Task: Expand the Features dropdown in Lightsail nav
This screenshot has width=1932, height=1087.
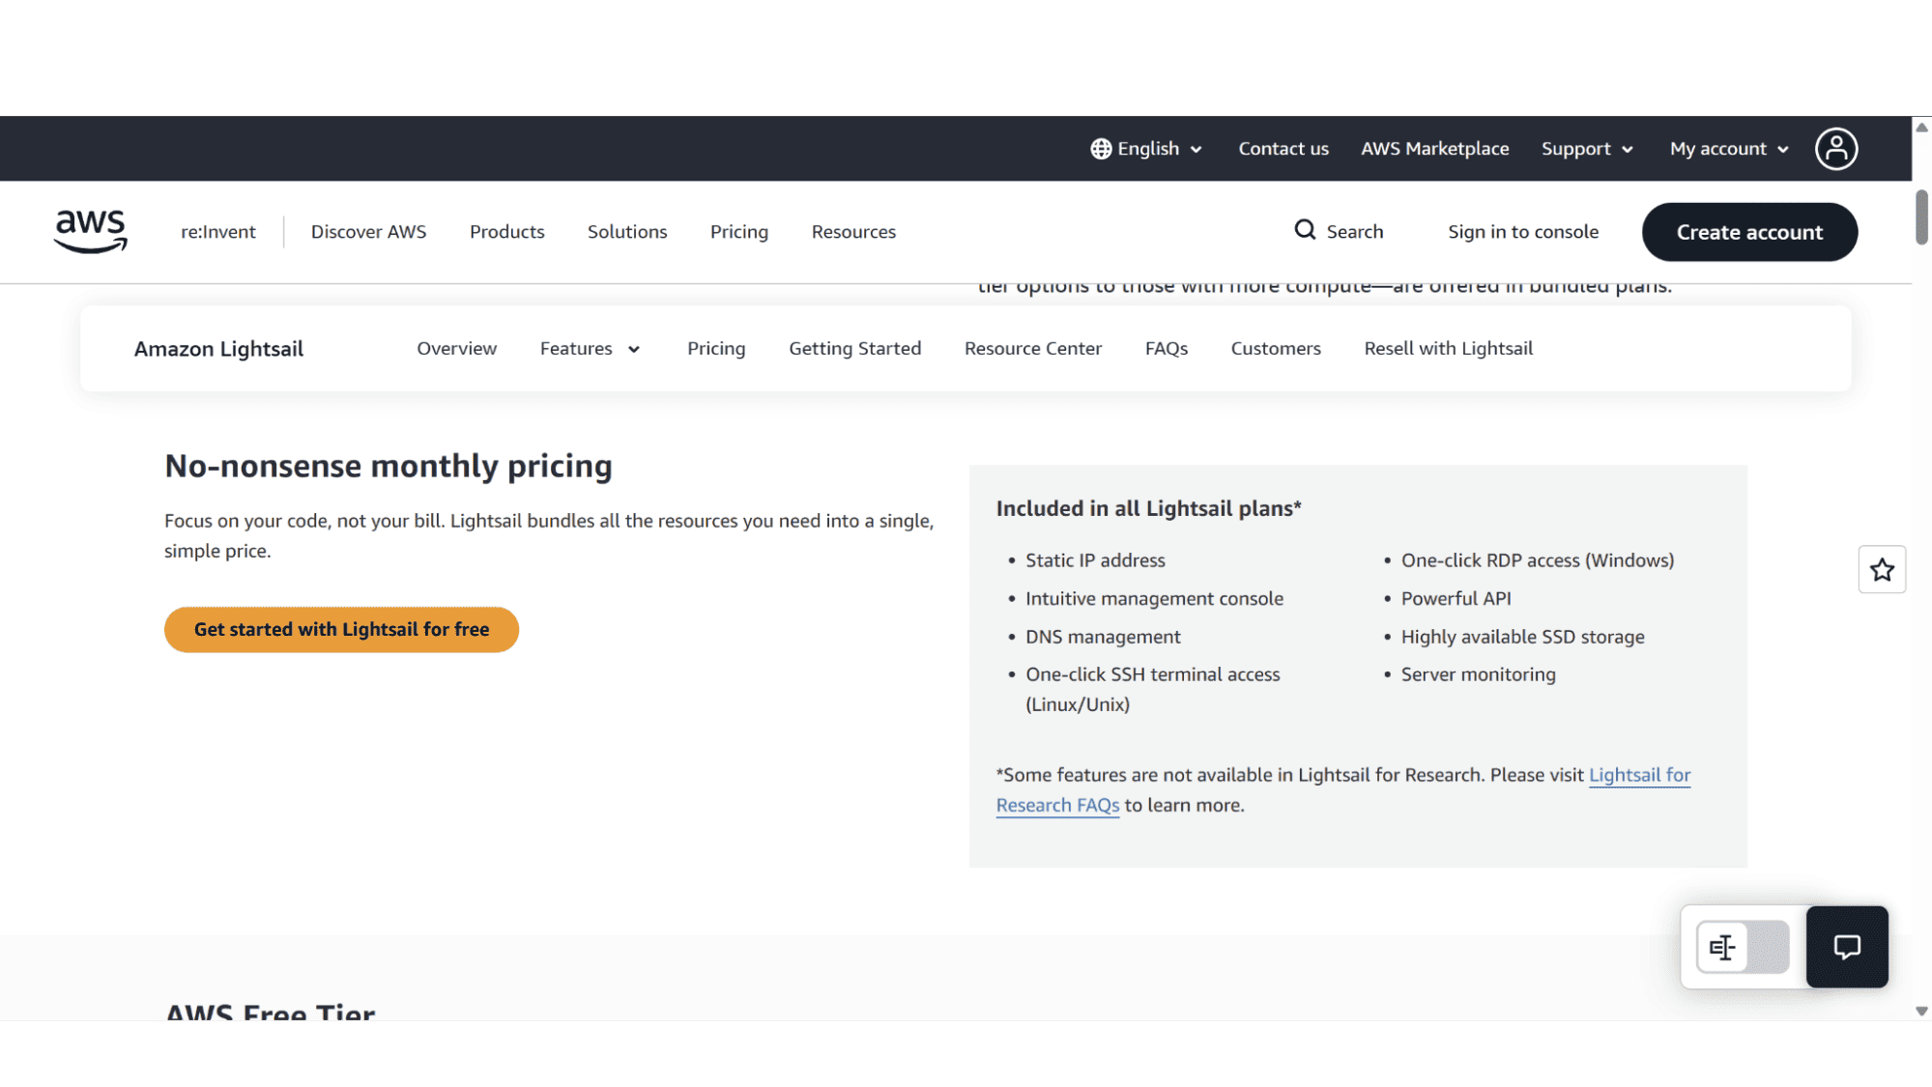Action: pyautogui.click(x=590, y=349)
